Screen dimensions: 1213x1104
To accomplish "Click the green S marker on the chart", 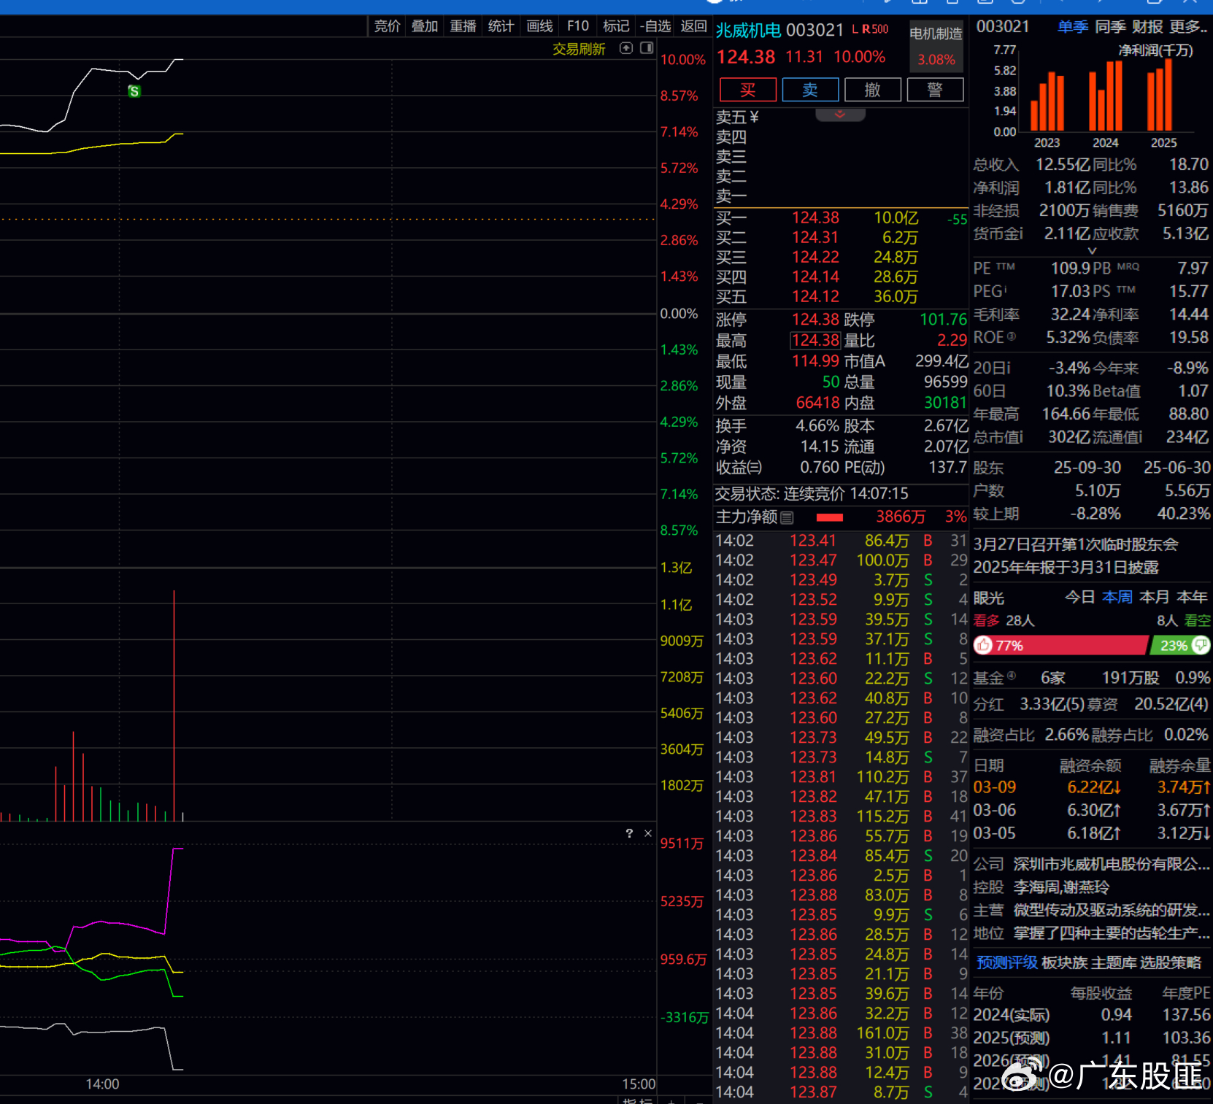I will (134, 91).
